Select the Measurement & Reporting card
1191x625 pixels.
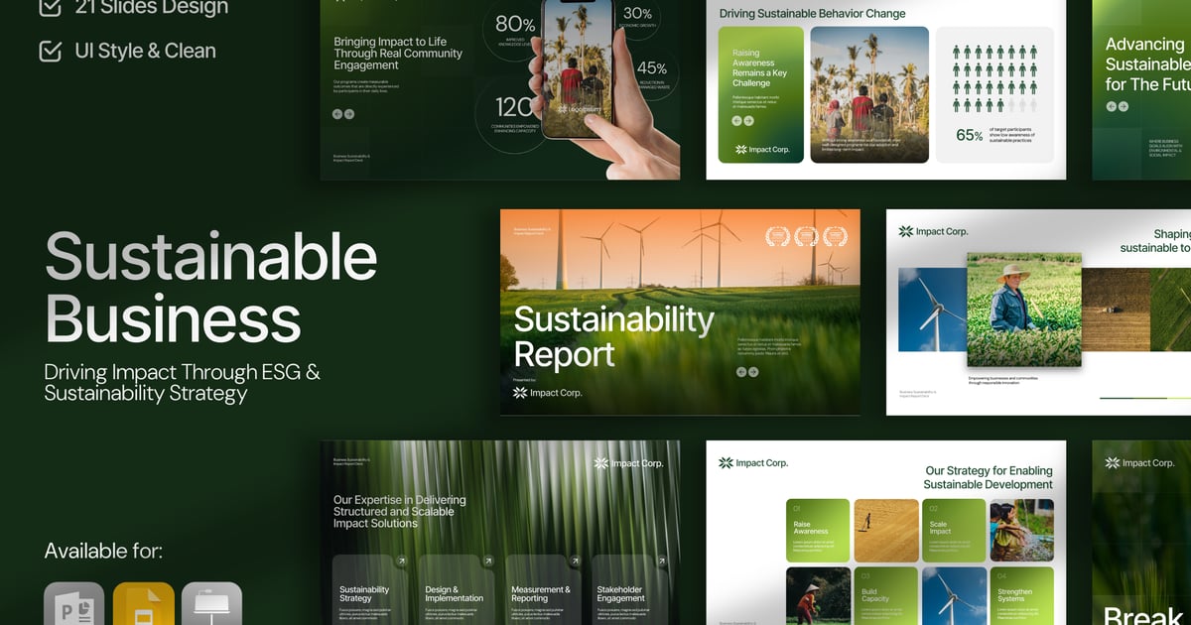(543, 589)
